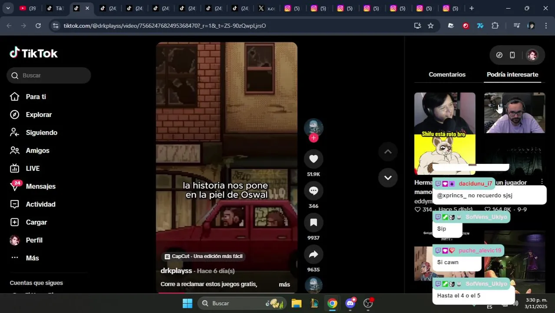The image size is (555, 313).
Task: Click the Buscar search field in TikTok
Action: pos(49,75)
